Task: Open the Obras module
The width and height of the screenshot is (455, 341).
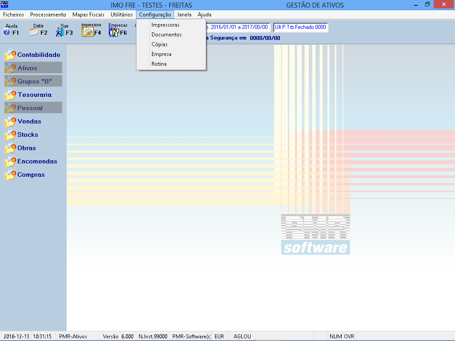Action: click(20, 148)
